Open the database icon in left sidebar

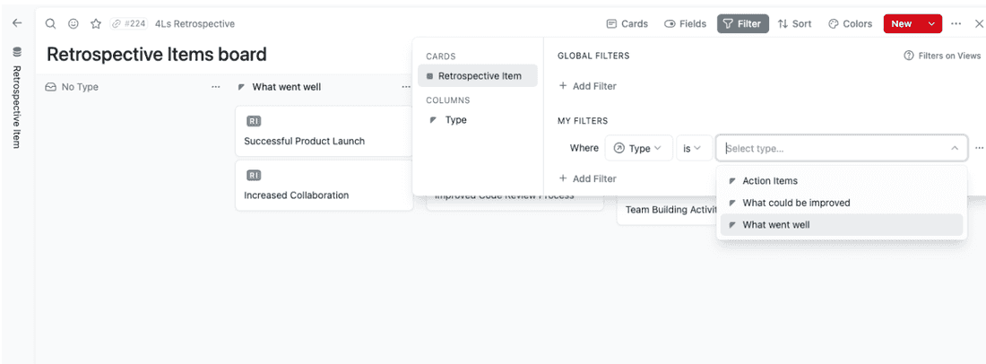[17, 53]
